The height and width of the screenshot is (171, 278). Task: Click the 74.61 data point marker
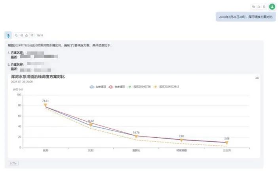coord(45,105)
